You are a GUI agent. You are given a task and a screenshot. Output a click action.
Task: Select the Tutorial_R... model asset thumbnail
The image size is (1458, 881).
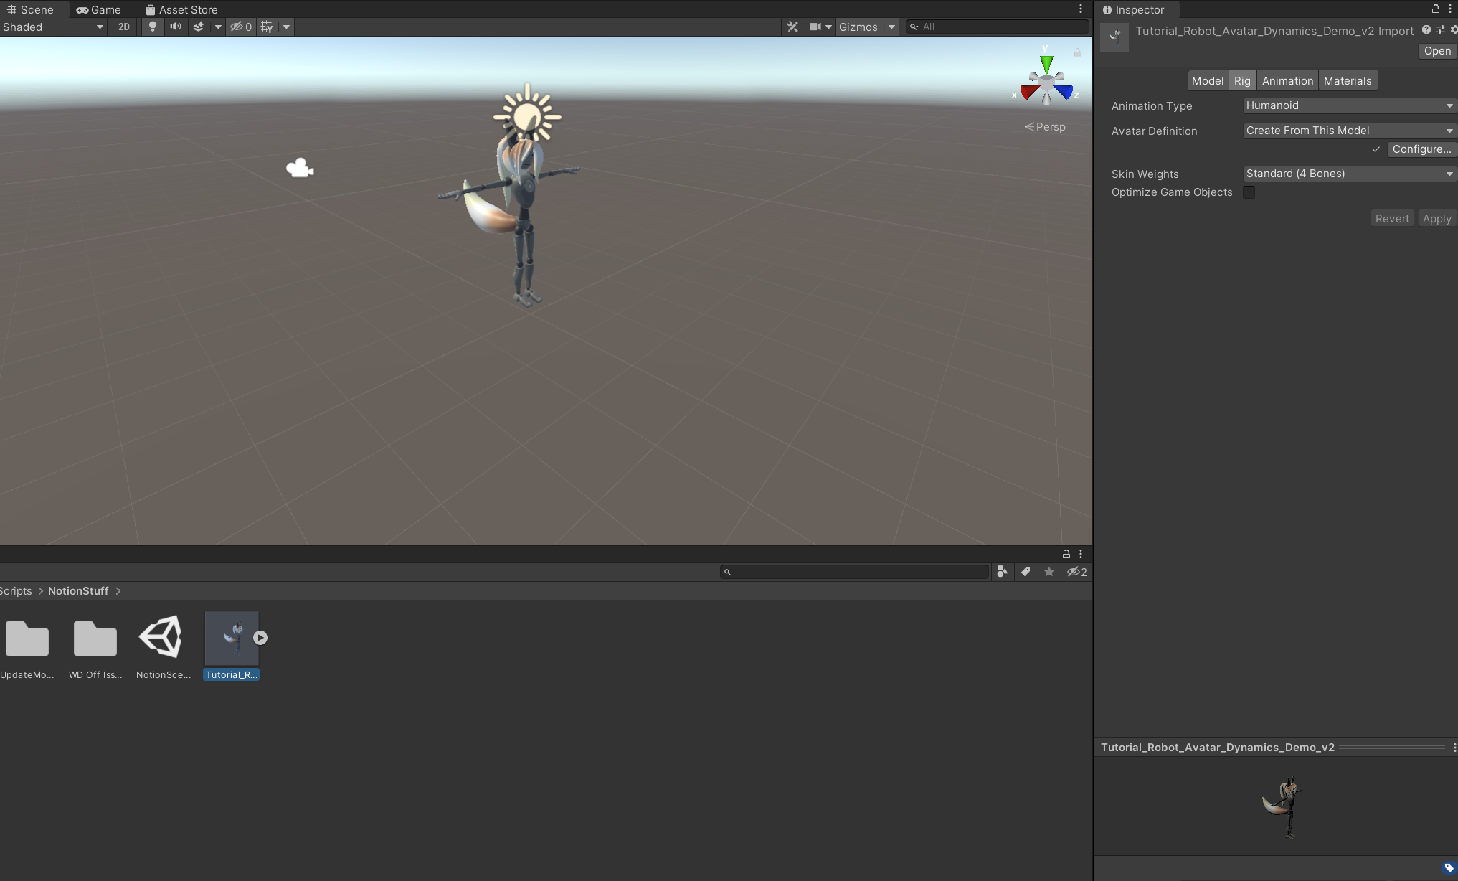click(232, 638)
